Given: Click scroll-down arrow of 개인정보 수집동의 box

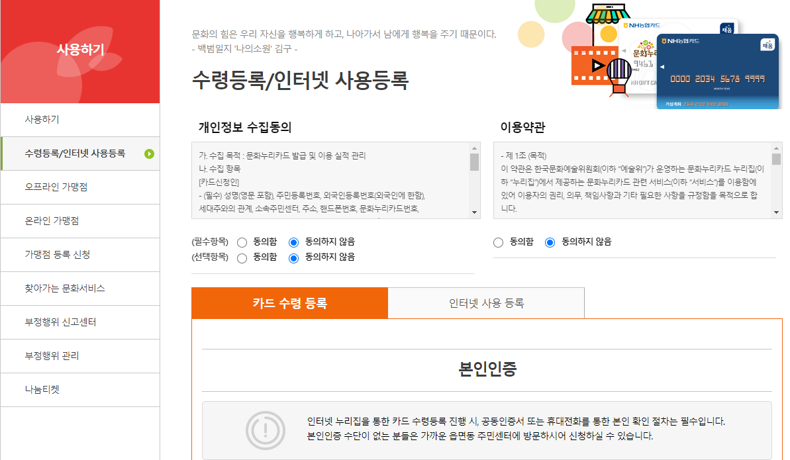Looking at the screenshot, I should pos(474,212).
